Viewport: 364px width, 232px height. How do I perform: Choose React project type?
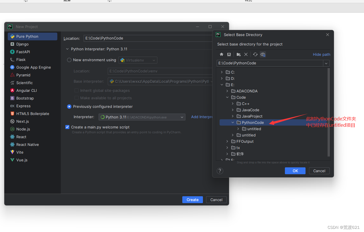32,137
